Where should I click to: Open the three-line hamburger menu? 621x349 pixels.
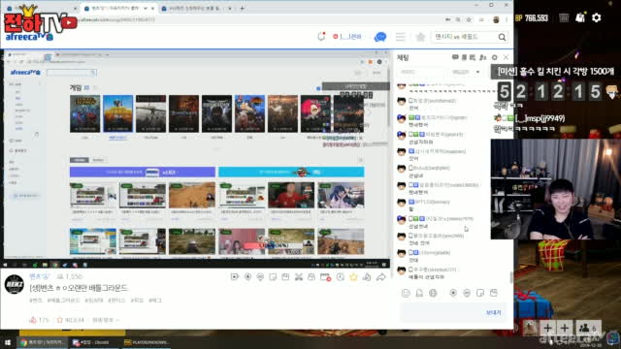[x=401, y=37]
